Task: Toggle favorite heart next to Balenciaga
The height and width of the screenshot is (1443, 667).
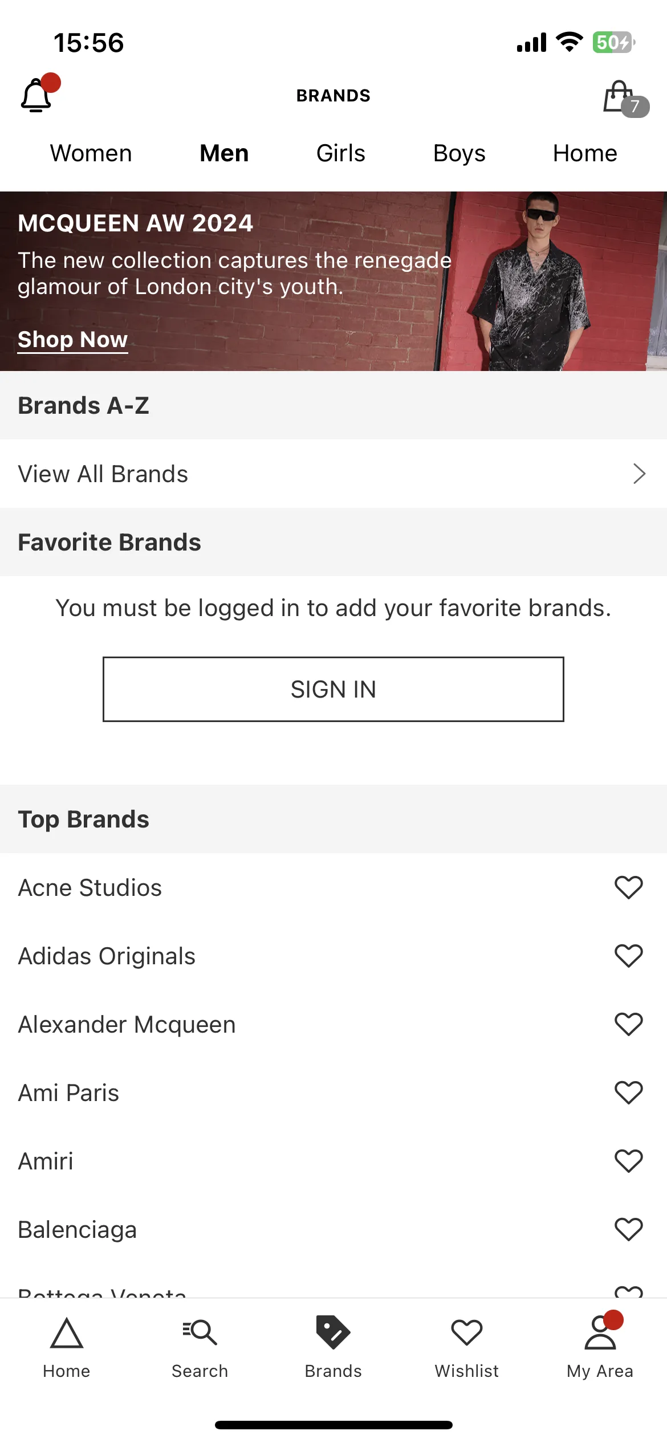Action: tap(629, 1229)
